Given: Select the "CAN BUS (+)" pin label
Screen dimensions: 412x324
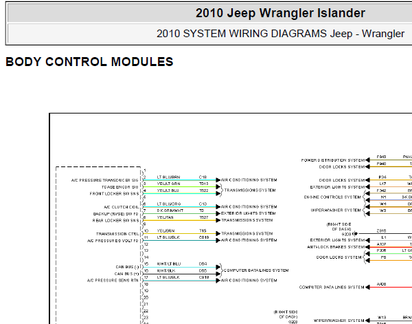Looking at the screenshot, I should point(126,274).
